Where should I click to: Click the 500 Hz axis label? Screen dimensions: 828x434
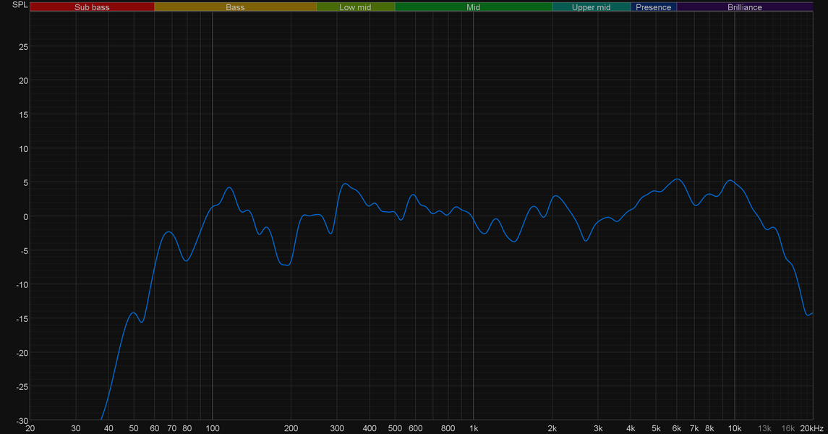click(395, 428)
